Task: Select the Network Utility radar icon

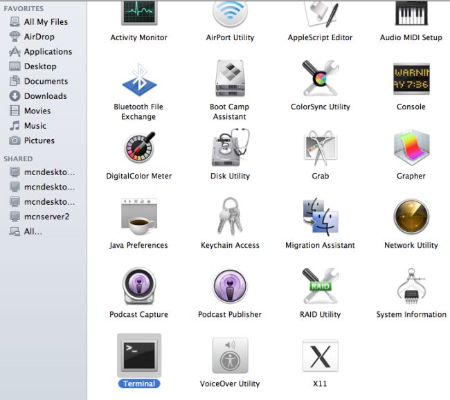Action: click(411, 217)
